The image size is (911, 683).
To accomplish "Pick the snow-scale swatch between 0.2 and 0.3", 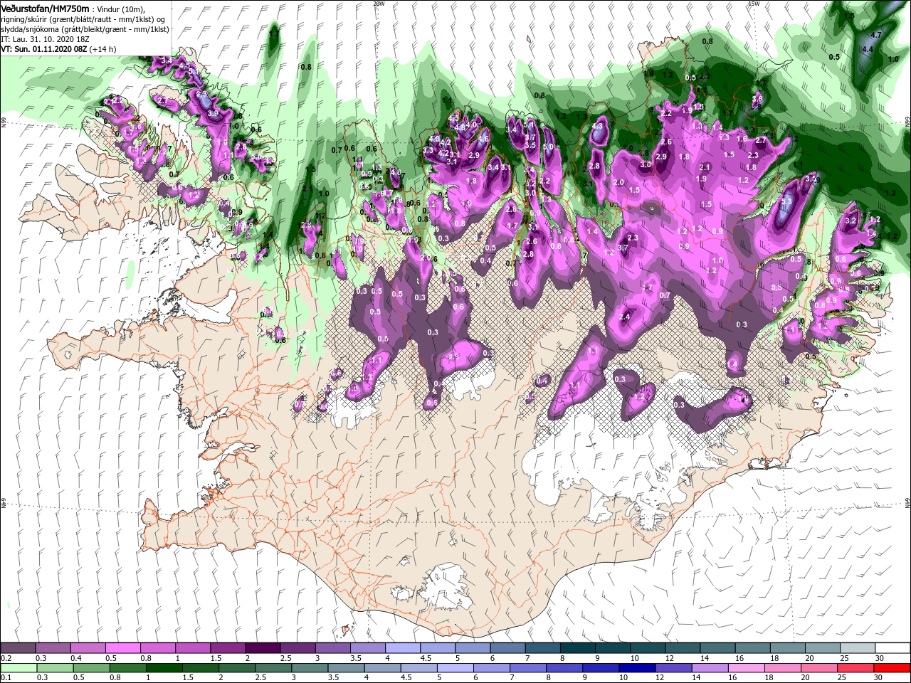I will point(18,649).
